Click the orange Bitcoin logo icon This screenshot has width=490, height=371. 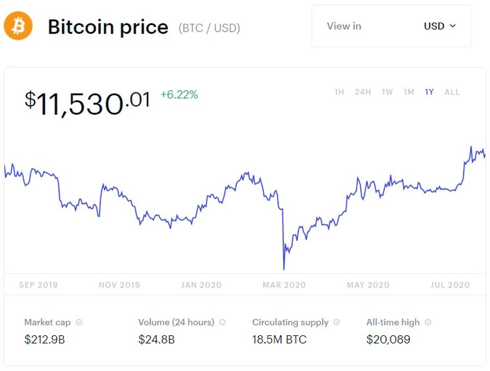pyautogui.click(x=18, y=26)
